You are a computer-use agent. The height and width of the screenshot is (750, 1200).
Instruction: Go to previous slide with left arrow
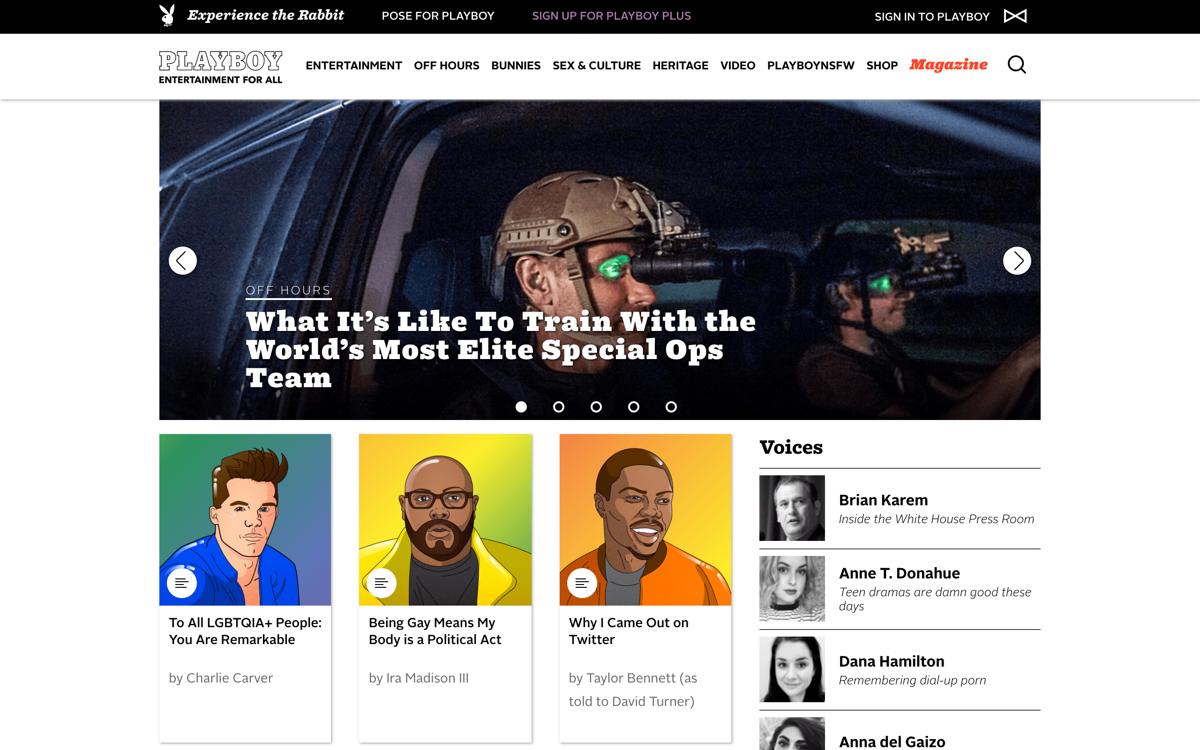point(182,261)
